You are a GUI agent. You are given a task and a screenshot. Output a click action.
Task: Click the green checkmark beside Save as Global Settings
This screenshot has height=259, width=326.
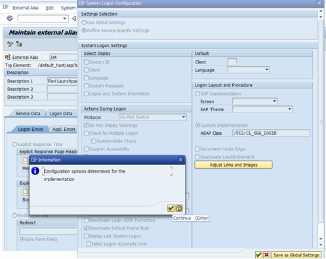pos(258,255)
